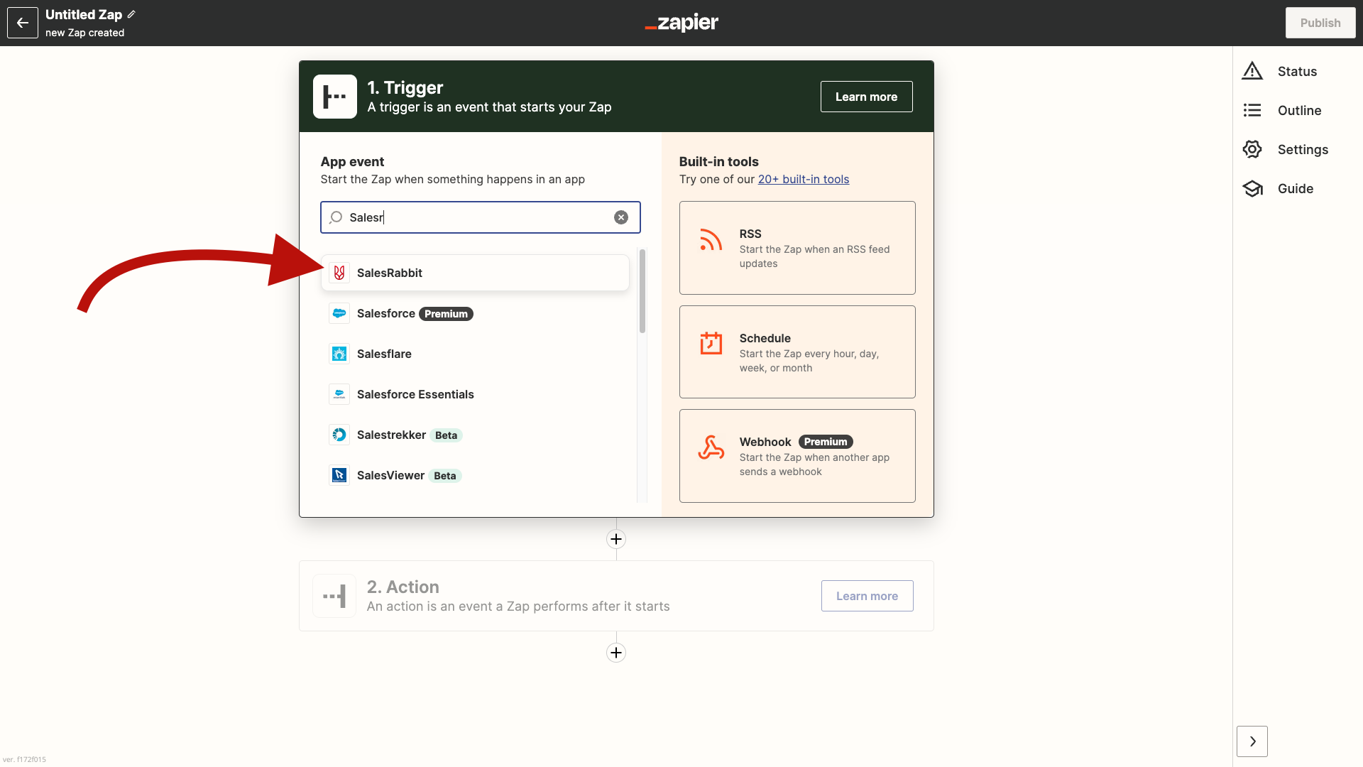Choose SalesRabbit from results
This screenshot has height=767, width=1363.
[475, 273]
